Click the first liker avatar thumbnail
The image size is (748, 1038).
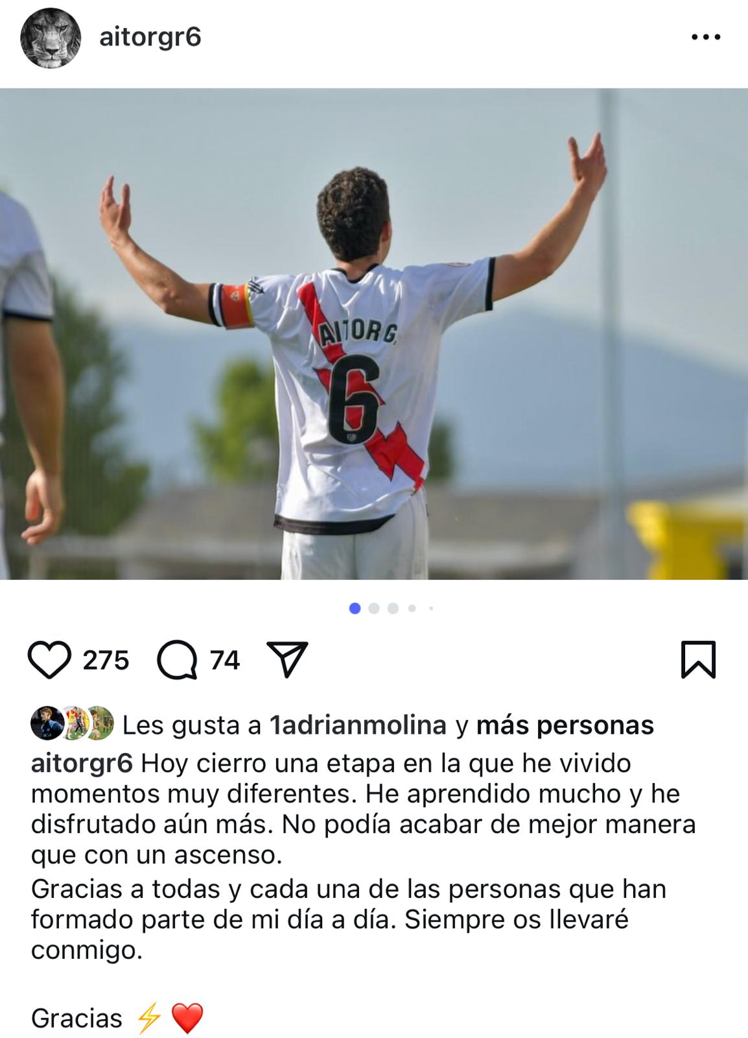pos(47,723)
